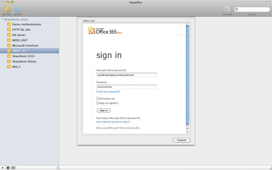Viewport: 272px width, 170px height.
Task: Click the SharePoint 2010 site icon
Action: tap(9, 56)
